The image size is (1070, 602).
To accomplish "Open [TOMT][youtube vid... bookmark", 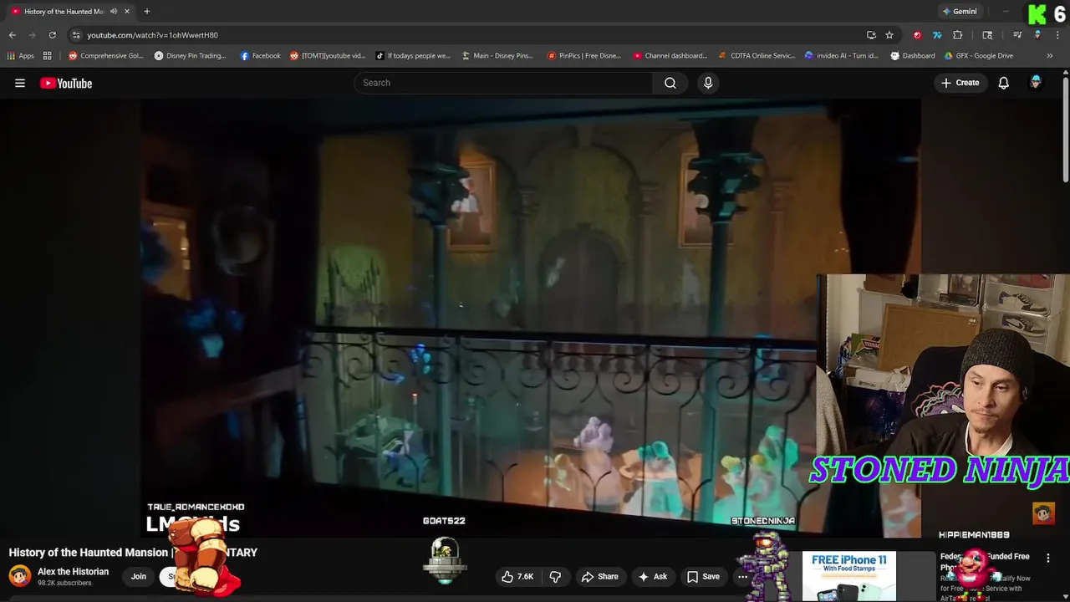I will coord(328,56).
